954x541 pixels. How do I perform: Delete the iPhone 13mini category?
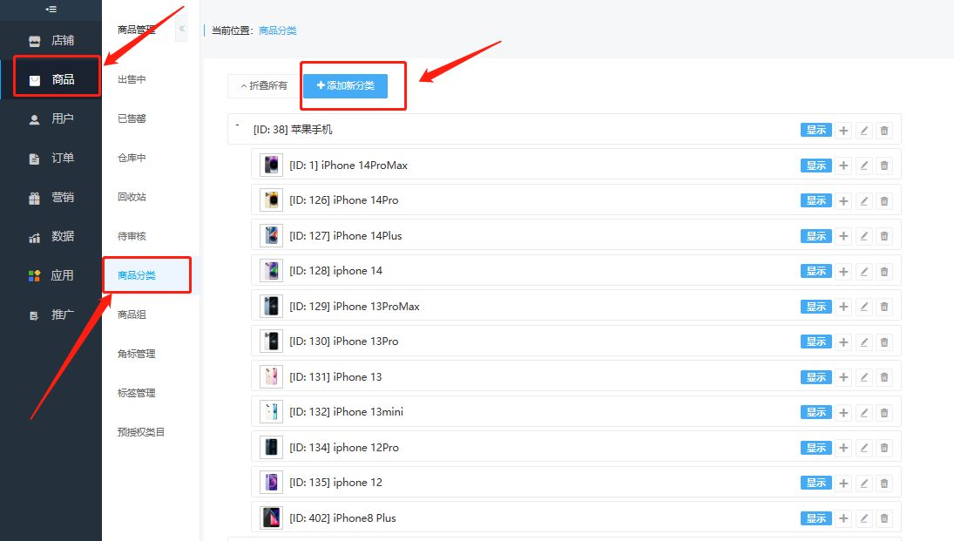click(884, 413)
